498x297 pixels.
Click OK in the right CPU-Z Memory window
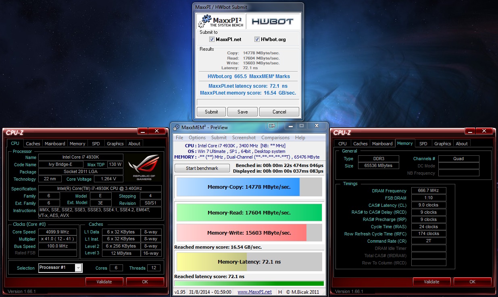pos(472,282)
